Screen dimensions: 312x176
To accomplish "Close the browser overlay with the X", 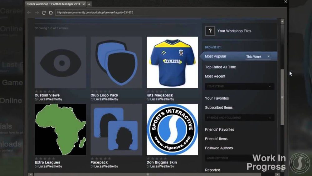I will [286, 2].
